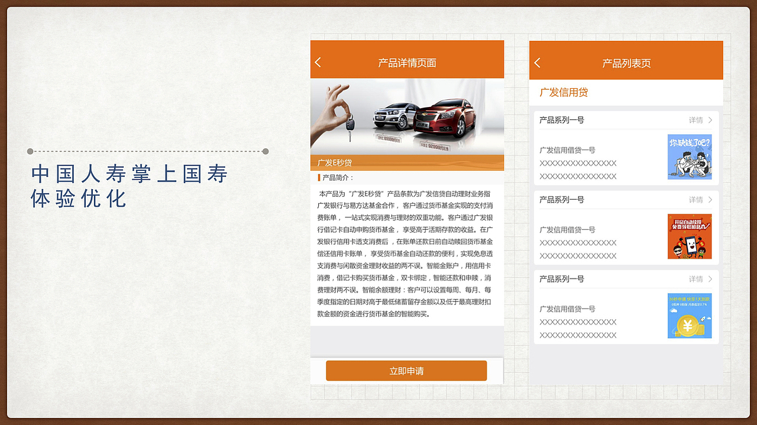
Task: Open the blue 你缺钱了吗 thumbnail
Action: click(690, 157)
